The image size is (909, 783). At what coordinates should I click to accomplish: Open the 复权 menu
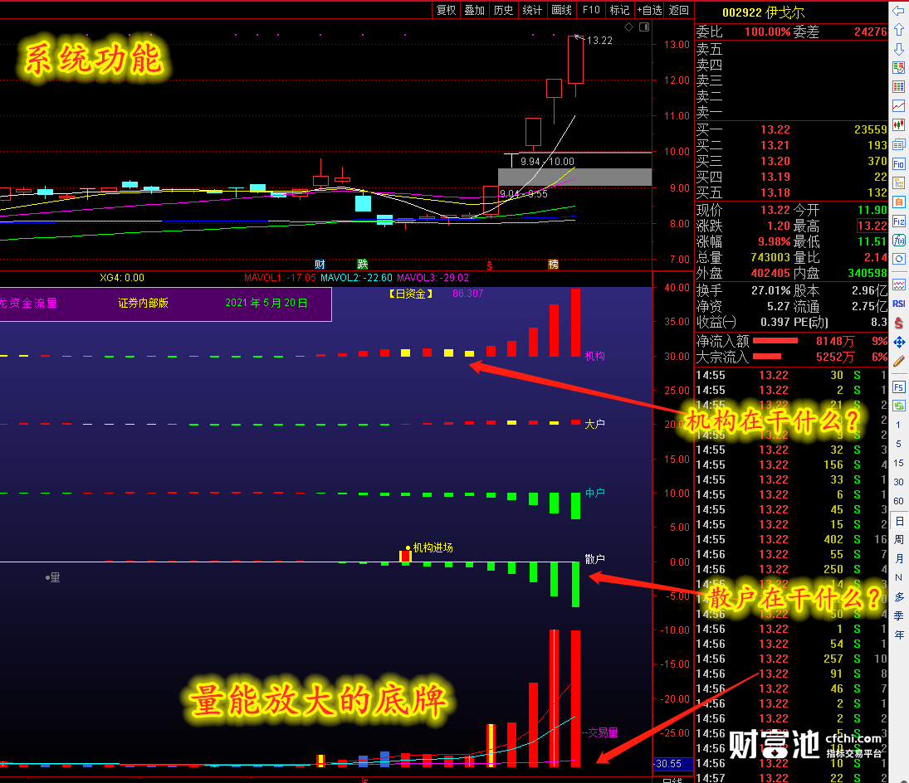point(446,10)
